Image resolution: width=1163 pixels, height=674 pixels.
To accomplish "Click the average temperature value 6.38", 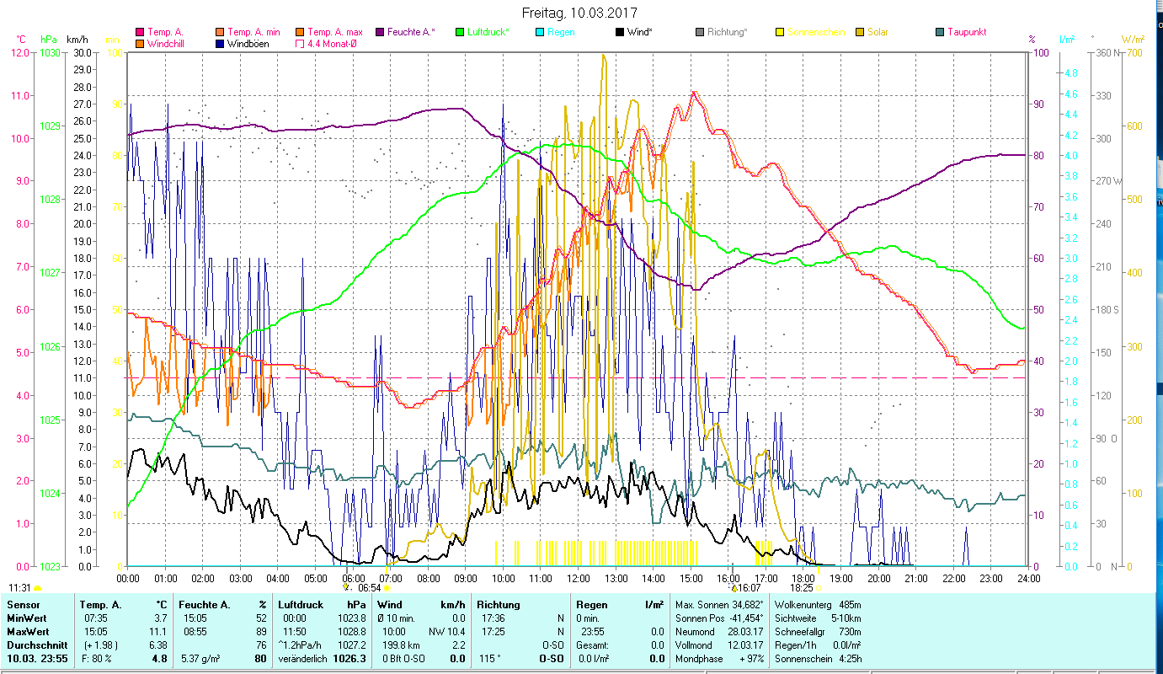I will [x=157, y=645].
